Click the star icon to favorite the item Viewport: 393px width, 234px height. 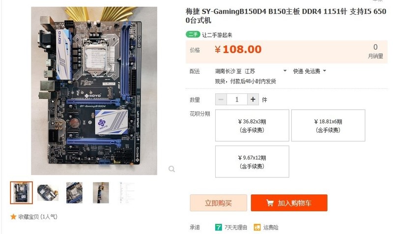[13, 217]
